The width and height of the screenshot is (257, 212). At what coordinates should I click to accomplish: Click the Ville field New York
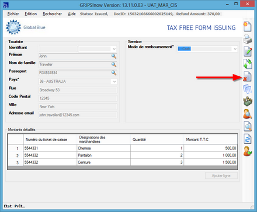point(78,107)
